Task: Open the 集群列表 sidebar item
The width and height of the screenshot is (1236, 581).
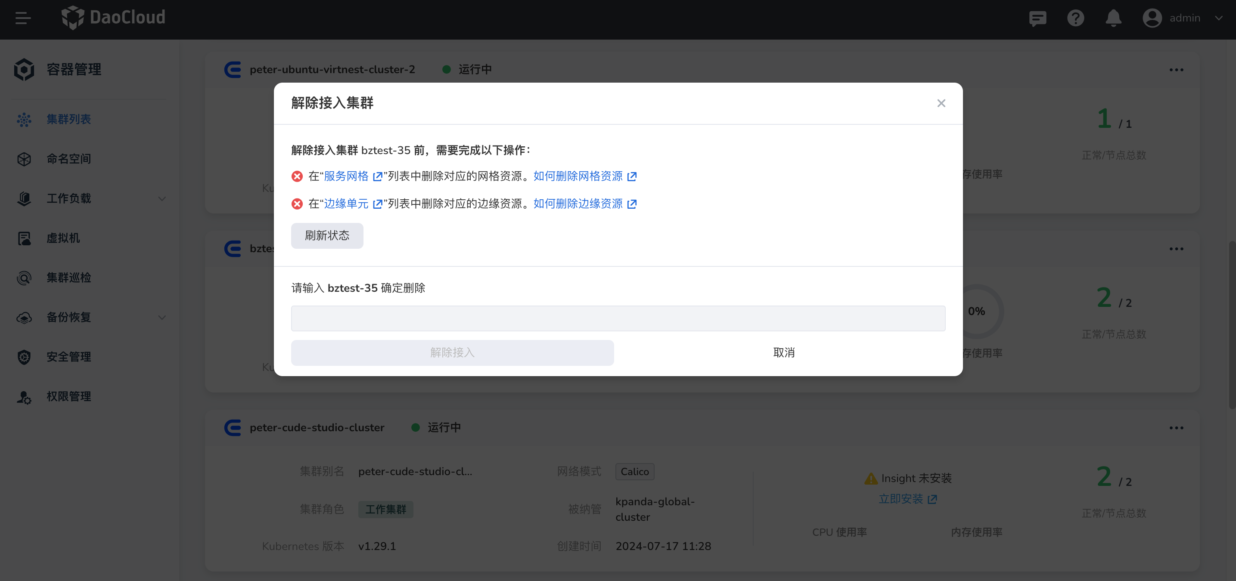Action: point(68,119)
